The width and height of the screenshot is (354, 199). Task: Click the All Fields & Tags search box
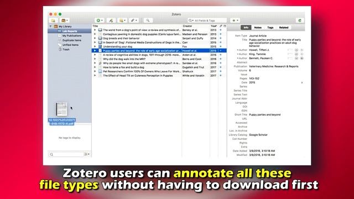pyautogui.click(x=207, y=20)
